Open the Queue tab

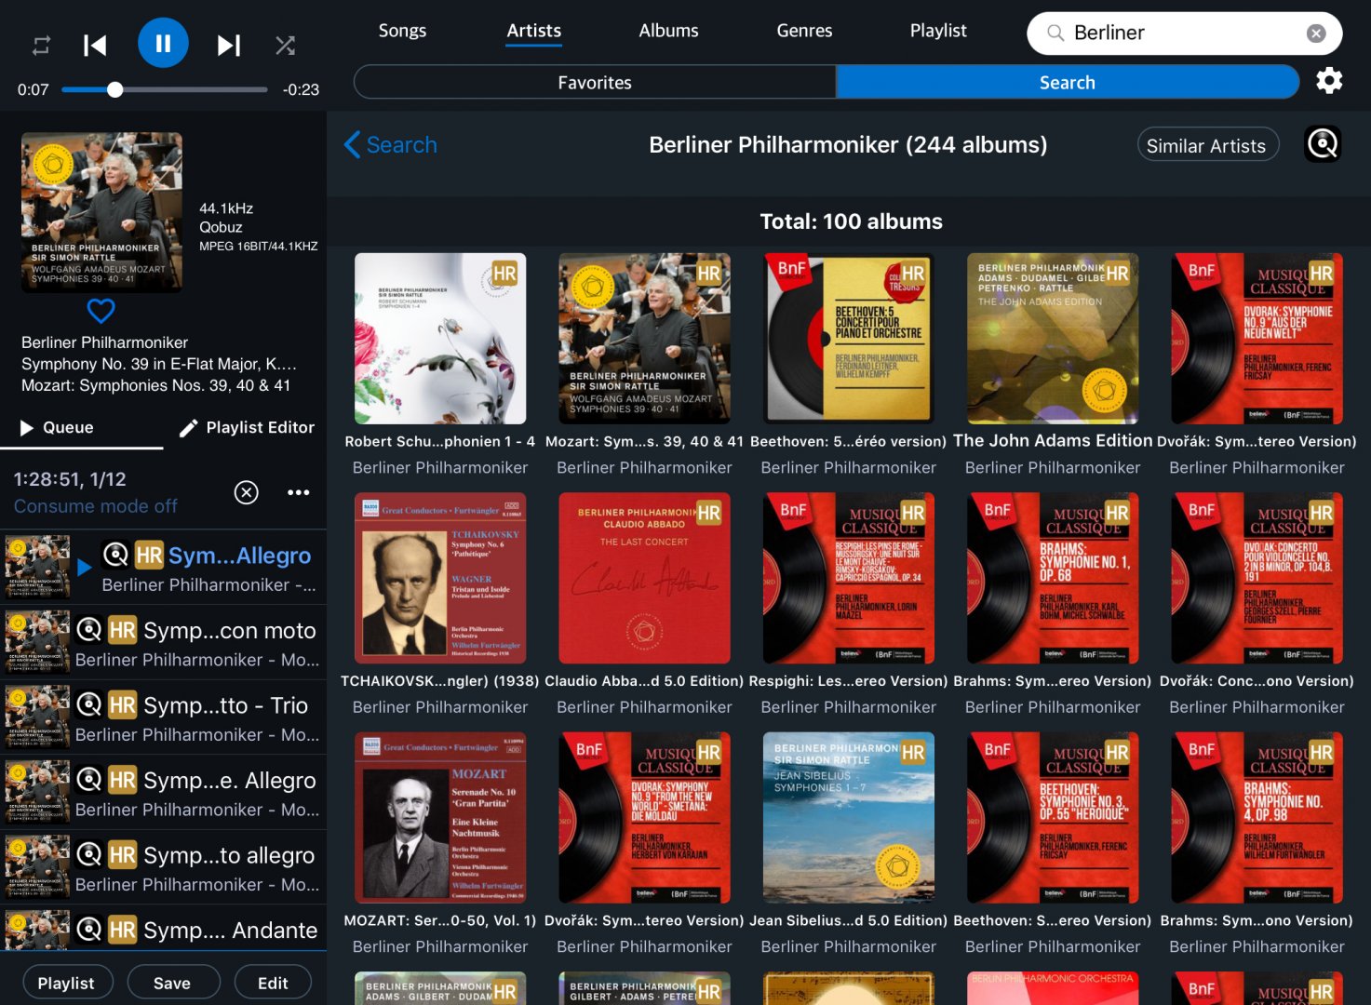click(x=58, y=427)
